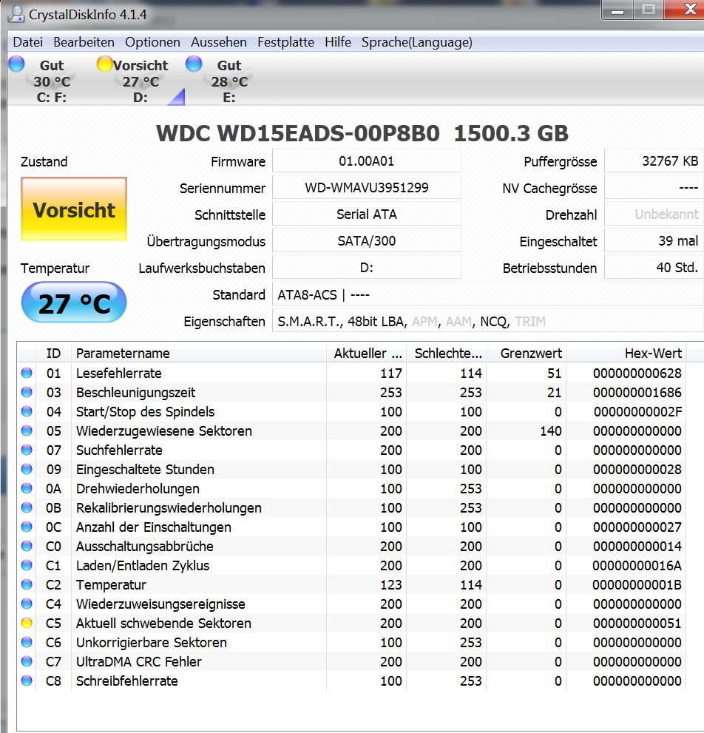
Task: Select the Aktuell schwebende Sektoren parameter name
Action: [x=163, y=623]
